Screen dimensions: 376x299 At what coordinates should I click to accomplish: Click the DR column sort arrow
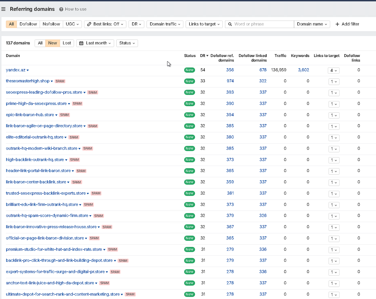[207, 56]
